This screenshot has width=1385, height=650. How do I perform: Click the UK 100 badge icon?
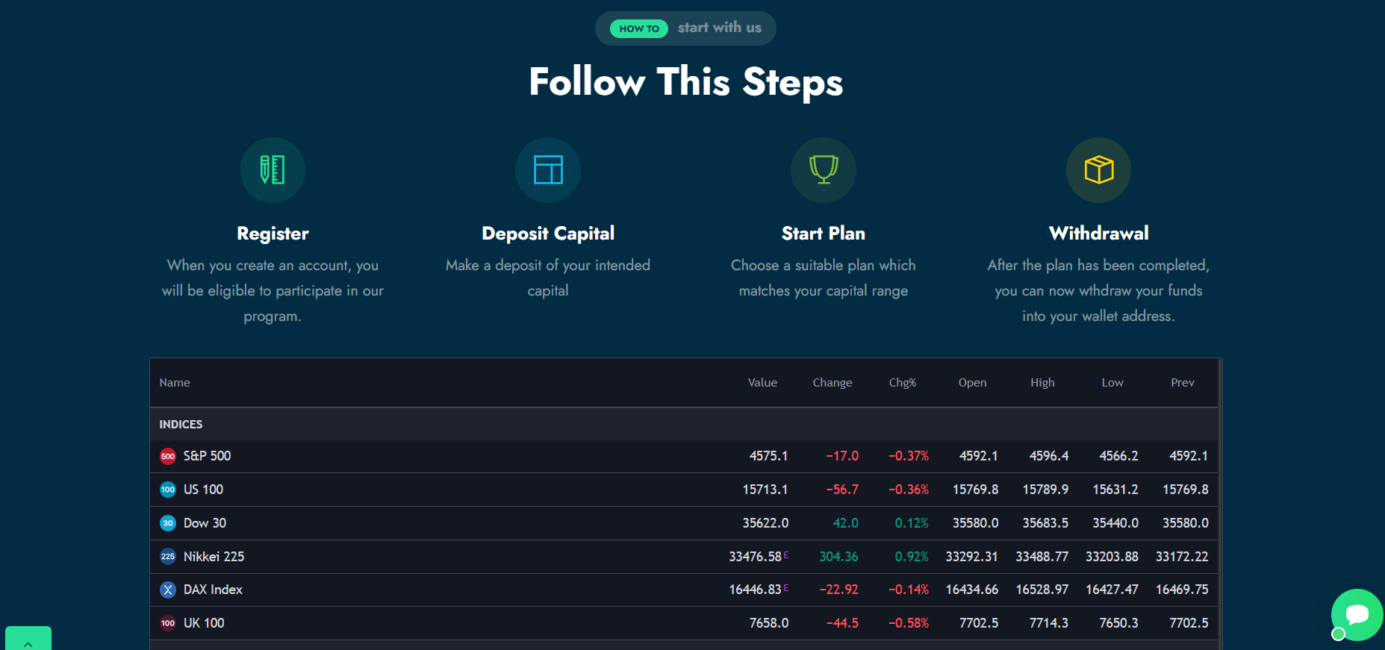tap(168, 623)
